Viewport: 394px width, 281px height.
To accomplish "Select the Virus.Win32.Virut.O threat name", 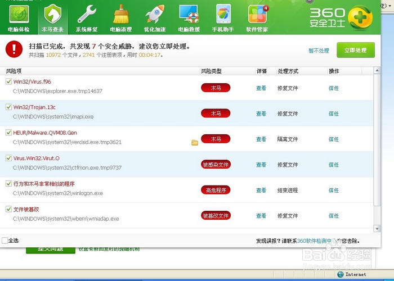I will click(37, 158).
